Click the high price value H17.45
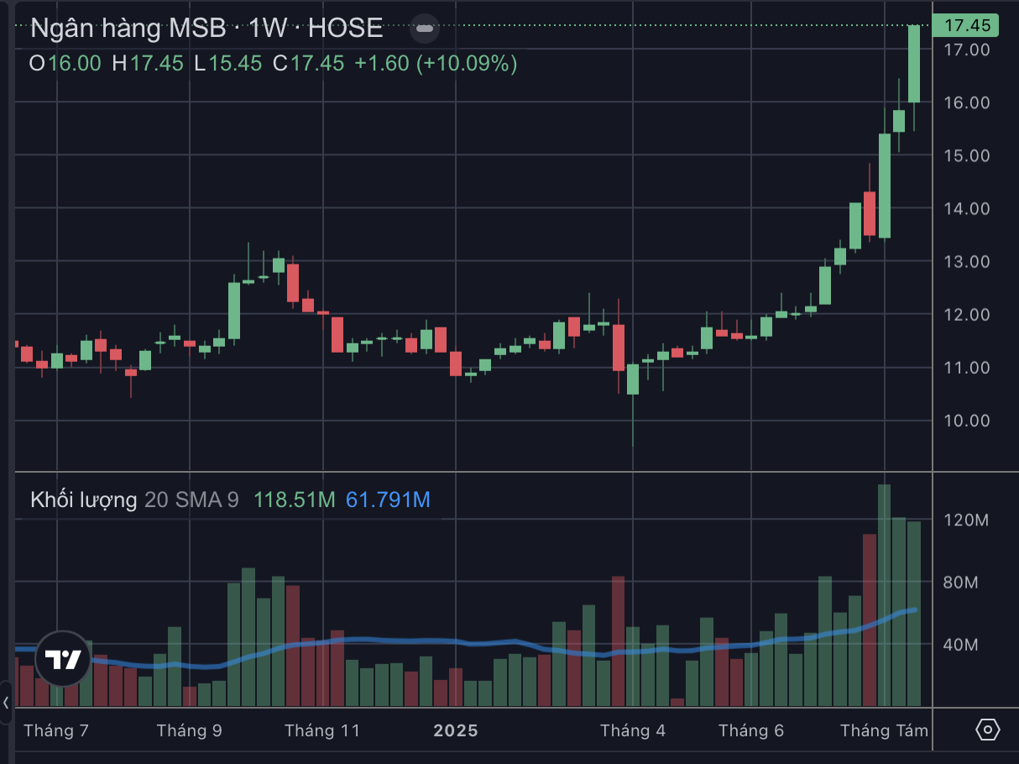The width and height of the screenshot is (1019, 764). point(148,63)
